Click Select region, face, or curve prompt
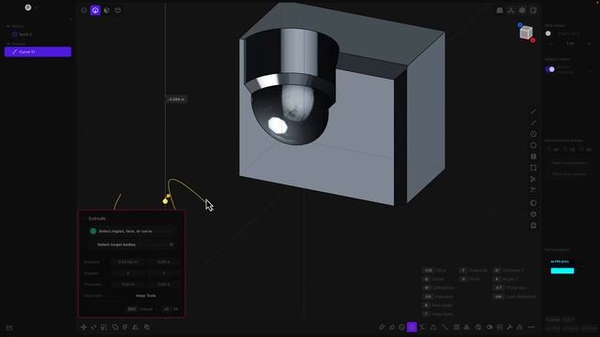The width and height of the screenshot is (600, 337). click(x=130, y=231)
